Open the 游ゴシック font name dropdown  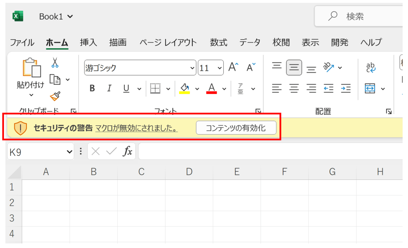(192, 68)
